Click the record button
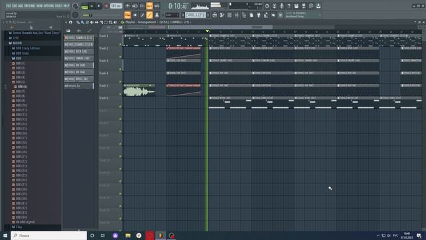Image resolution: width=426 pixels, height=240 pixels. pyautogui.click(x=106, y=6)
